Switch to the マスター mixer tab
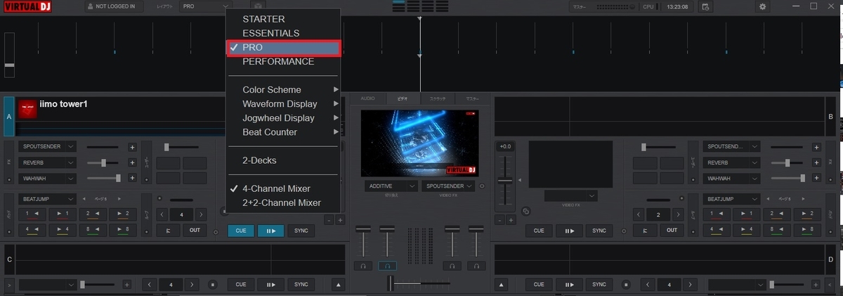The image size is (843, 296). [473, 98]
